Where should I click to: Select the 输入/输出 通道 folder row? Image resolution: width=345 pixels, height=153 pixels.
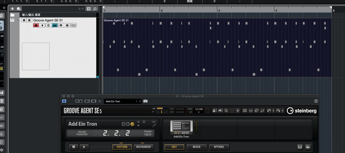point(53,15)
